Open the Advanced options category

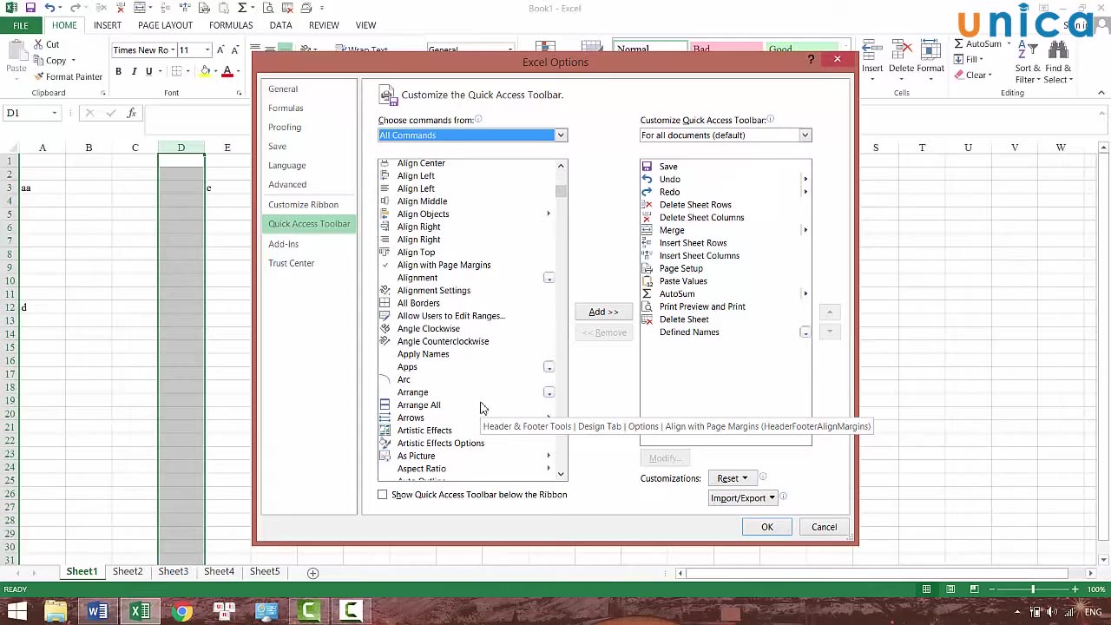(287, 185)
